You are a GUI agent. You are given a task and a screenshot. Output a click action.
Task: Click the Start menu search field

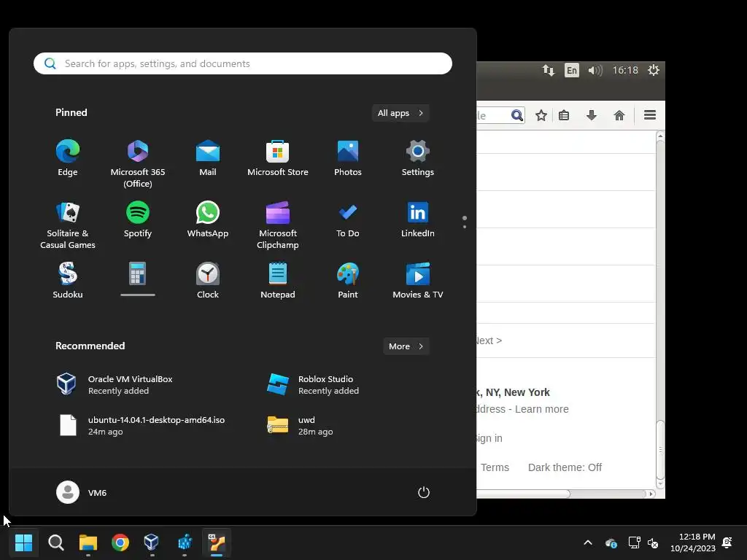[x=243, y=63]
